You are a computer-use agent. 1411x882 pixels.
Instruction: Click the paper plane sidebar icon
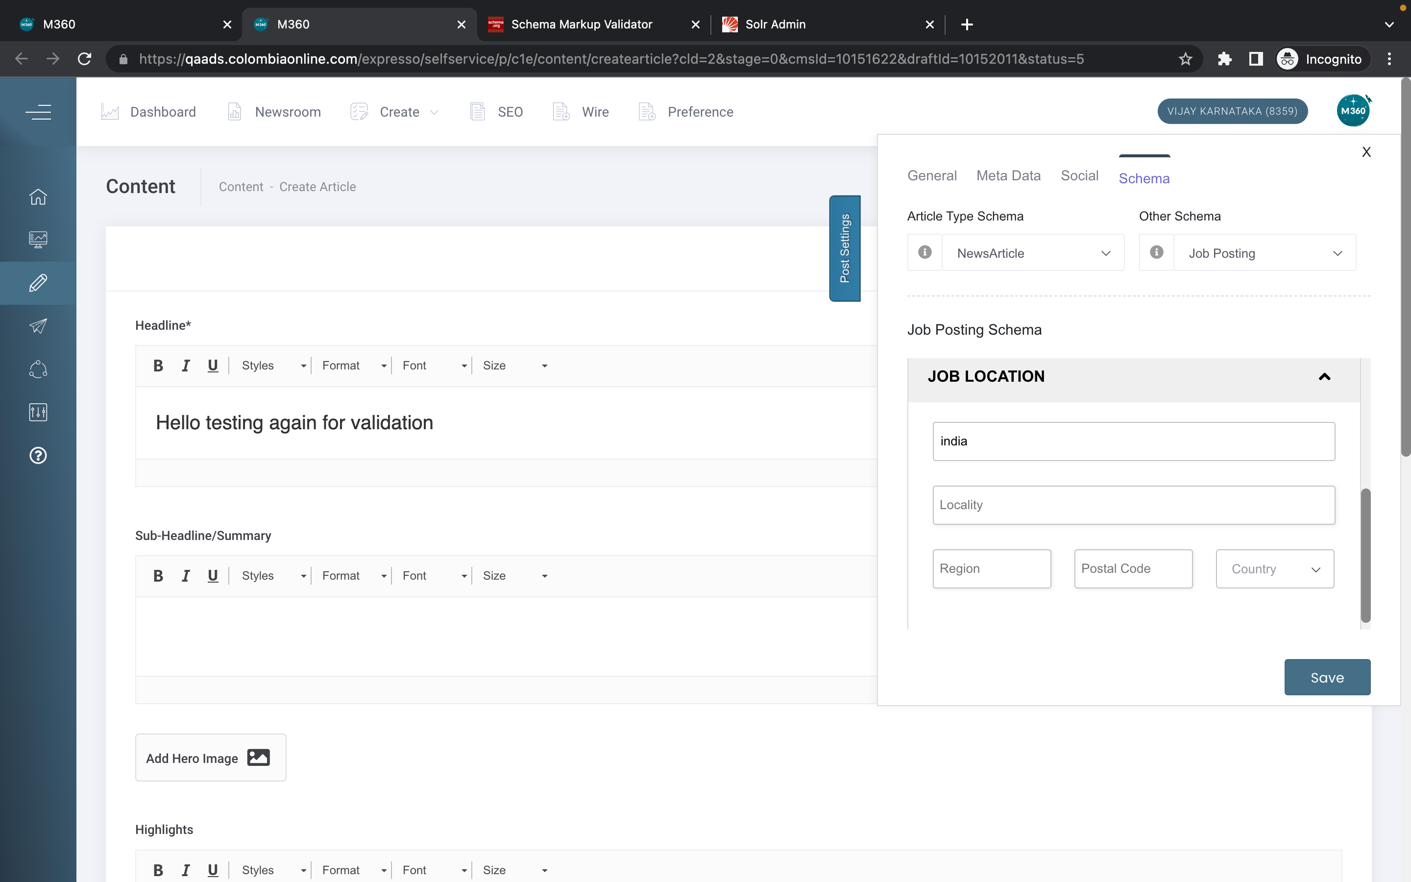click(x=38, y=326)
